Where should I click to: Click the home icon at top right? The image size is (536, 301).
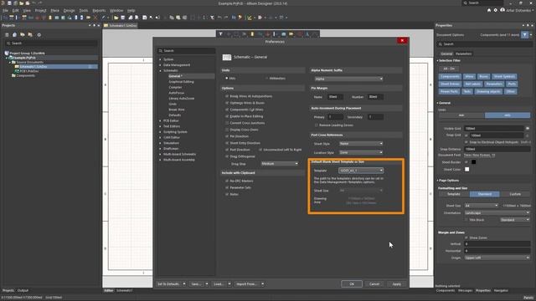(489, 10)
